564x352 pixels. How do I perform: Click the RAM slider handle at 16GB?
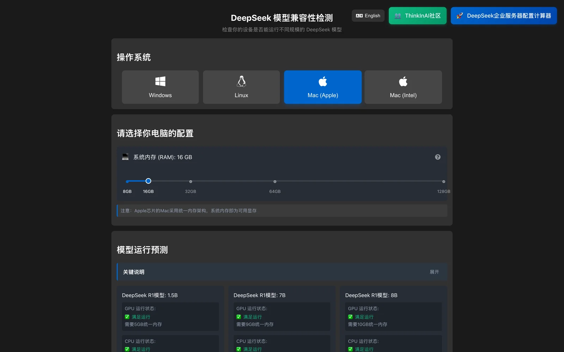coord(148,181)
